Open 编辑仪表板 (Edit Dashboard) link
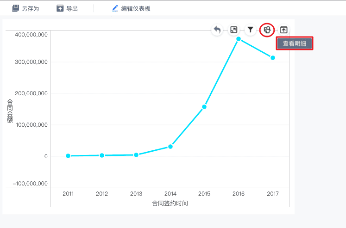The width and height of the screenshot is (346, 228). (136, 9)
